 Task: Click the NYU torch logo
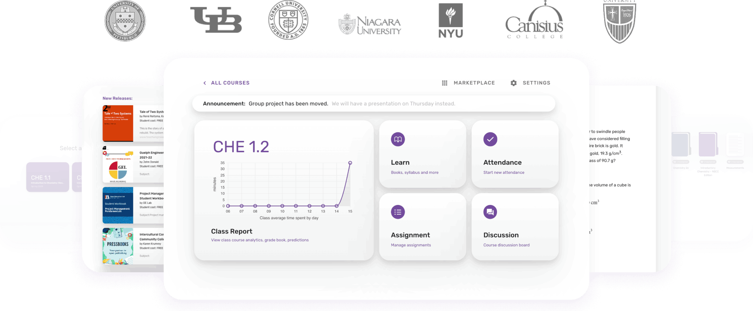[451, 21]
